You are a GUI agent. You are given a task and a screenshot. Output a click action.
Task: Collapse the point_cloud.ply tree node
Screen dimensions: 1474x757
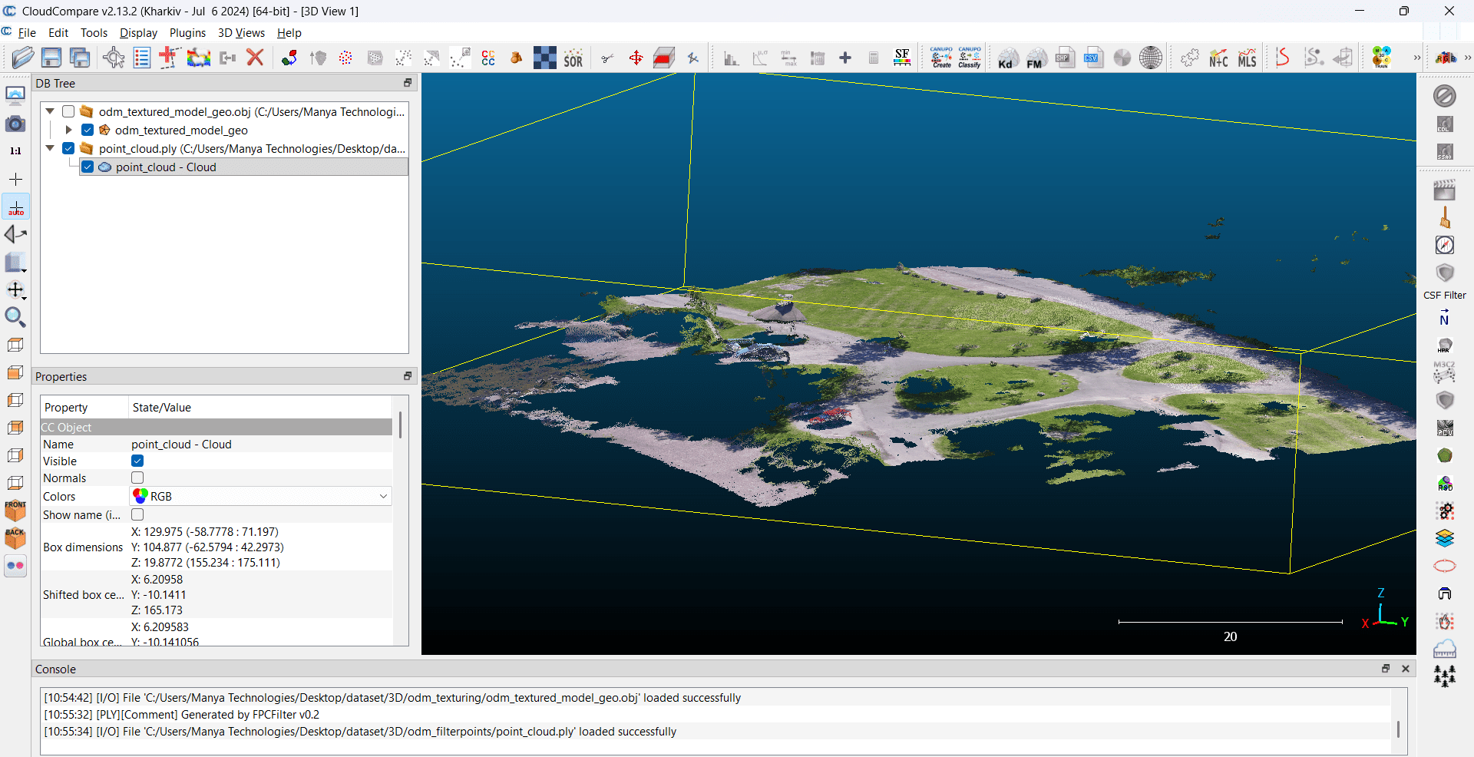coord(49,148)
